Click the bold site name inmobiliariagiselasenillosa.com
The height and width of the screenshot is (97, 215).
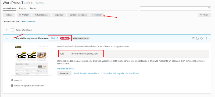tap(32, 38)
